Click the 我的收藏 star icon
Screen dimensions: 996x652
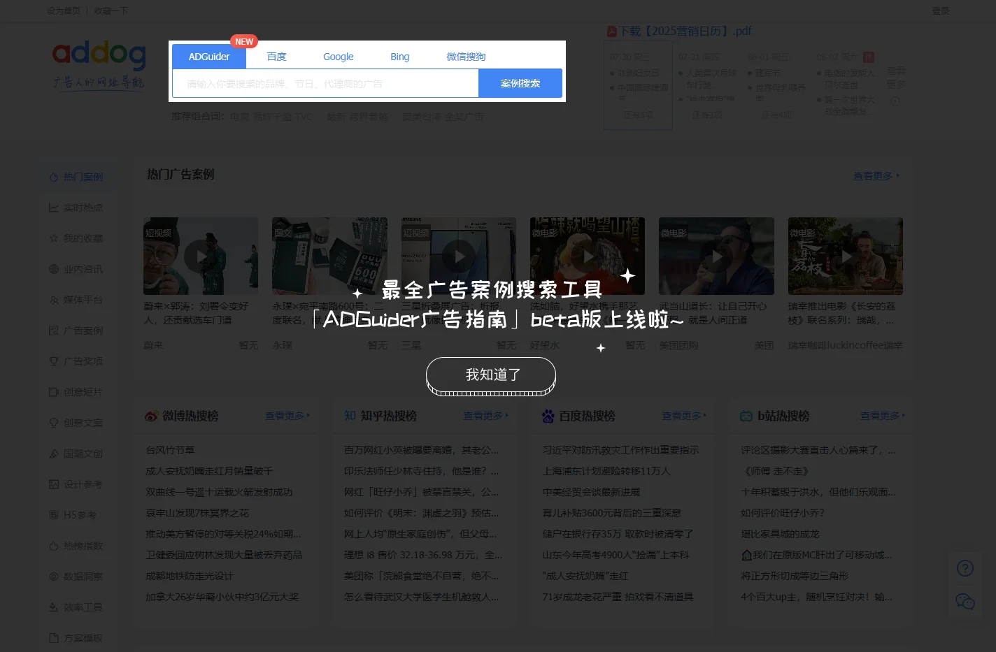click(54, 238)
